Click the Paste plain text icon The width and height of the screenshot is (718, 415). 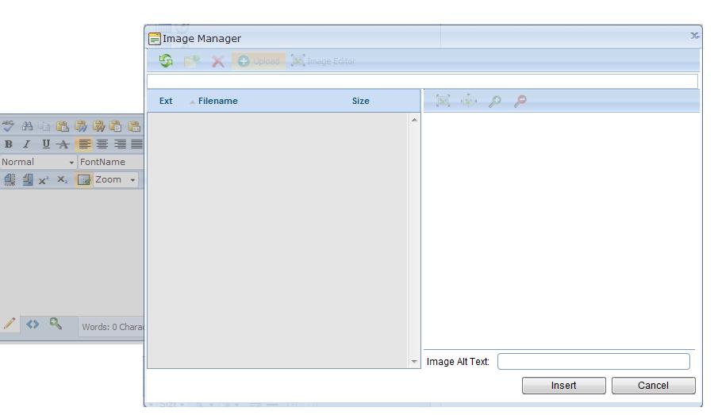tap(116, 126)
